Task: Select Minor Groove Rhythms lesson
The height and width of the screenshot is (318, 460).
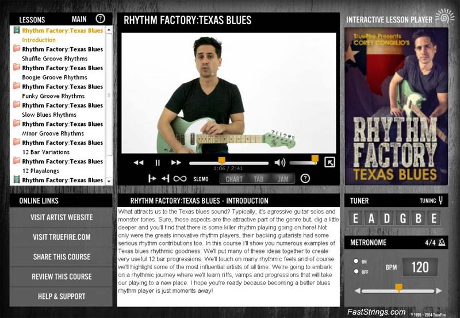Action: pyautogui.click(x=53, y=133)
